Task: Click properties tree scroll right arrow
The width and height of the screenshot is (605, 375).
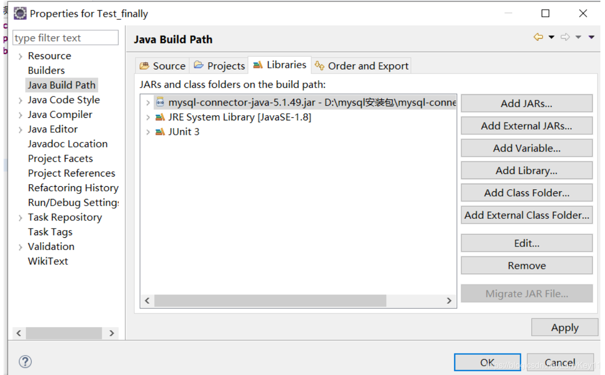Action: click(x=111, y=333)
